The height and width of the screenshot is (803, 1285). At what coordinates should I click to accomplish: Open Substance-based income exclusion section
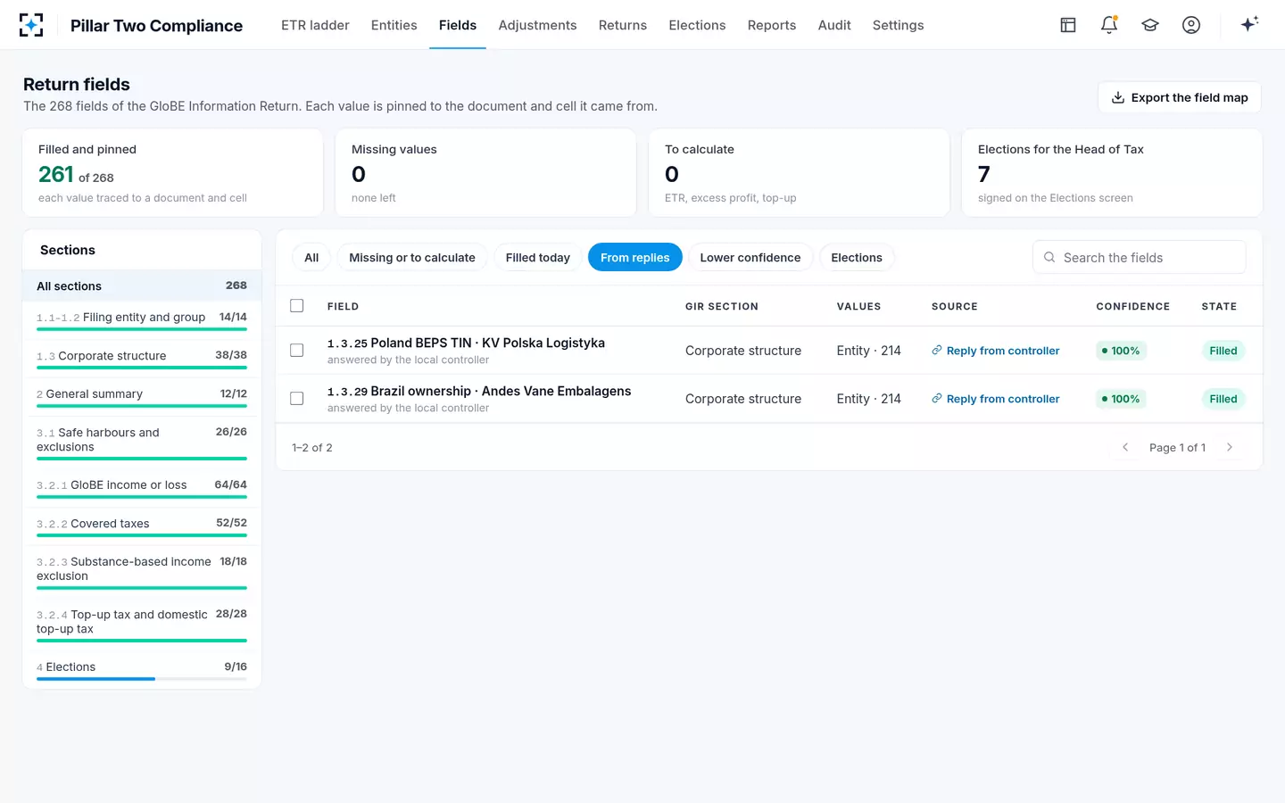pos(142,572)
